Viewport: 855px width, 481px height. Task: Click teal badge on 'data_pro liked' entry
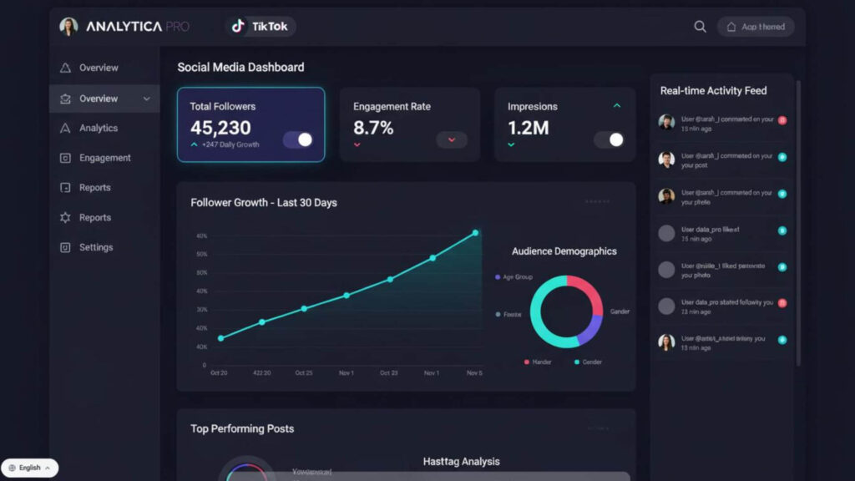782,230
